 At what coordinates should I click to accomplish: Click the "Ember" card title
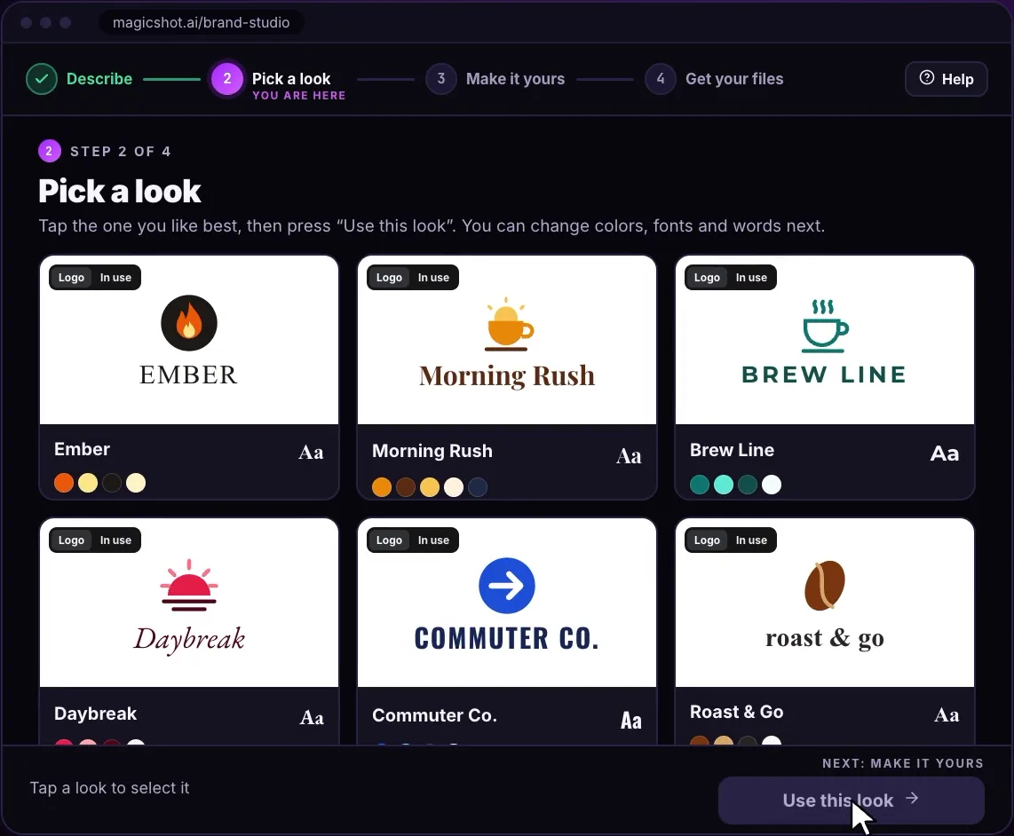(x=82, y=449)
